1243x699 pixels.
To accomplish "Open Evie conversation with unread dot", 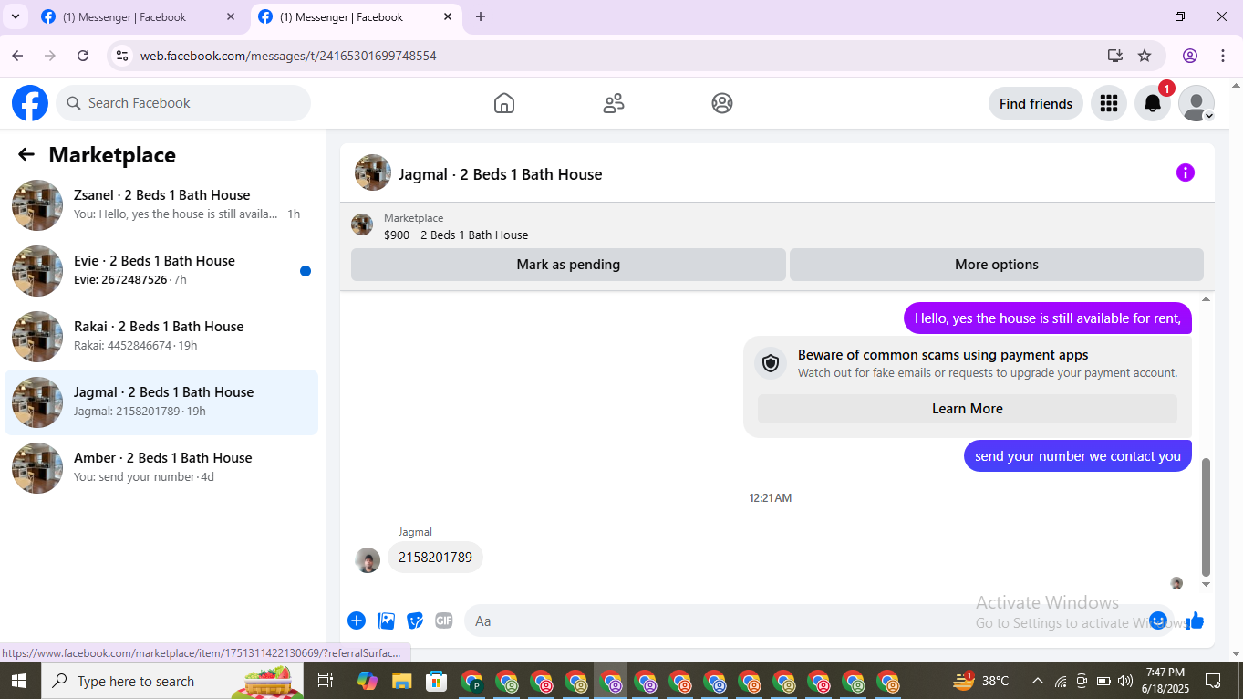I will click(161, 271).
